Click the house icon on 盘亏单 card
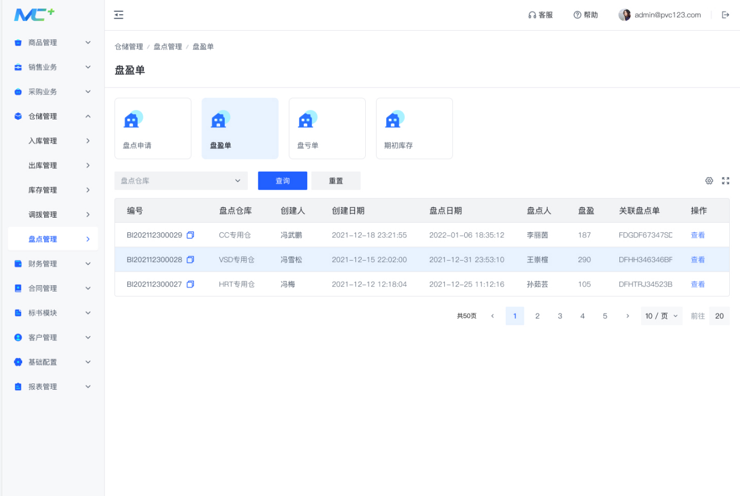This screenshot has height=496, width=740. (307, 119)
